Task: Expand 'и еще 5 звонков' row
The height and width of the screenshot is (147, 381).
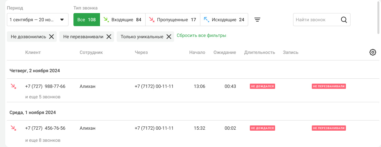Action: click(43, 97)
